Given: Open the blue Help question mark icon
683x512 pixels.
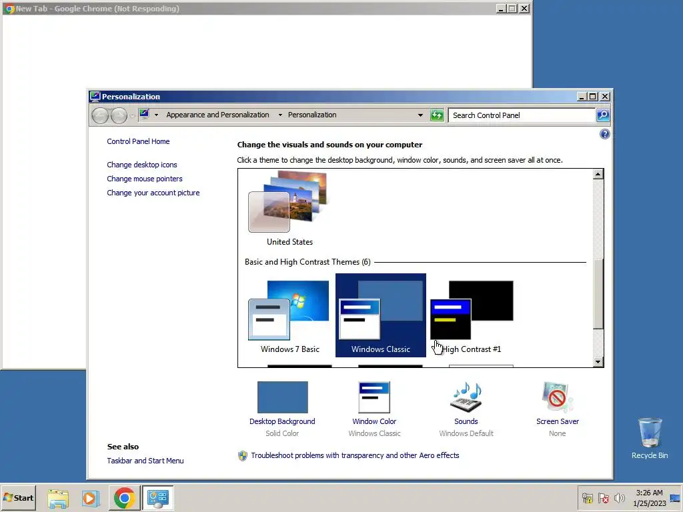Looking at the screenshot, I should 604,134.
